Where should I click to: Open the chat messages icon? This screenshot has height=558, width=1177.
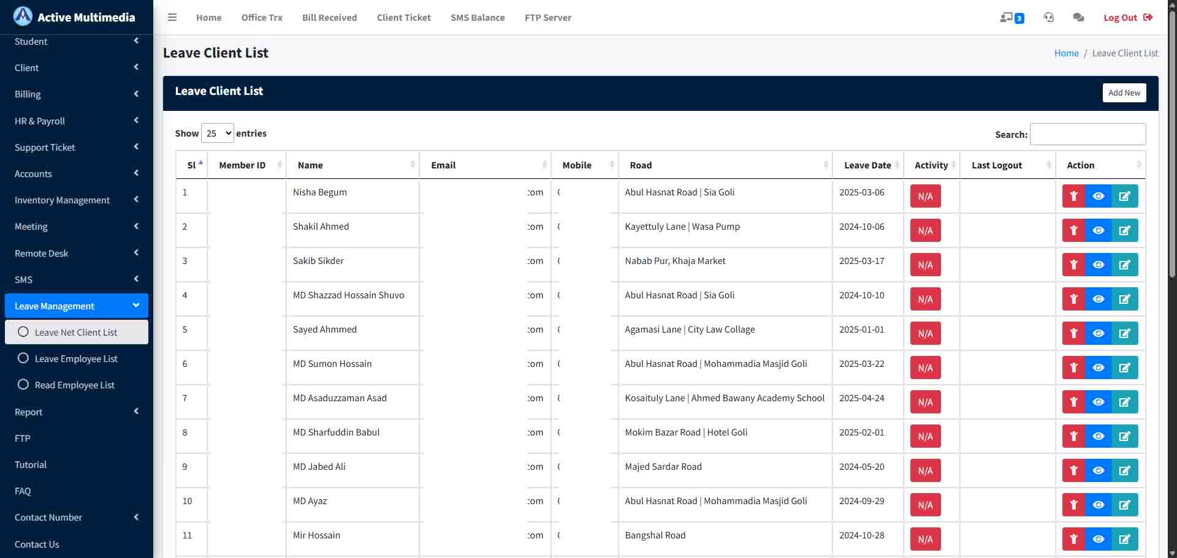1078,17
